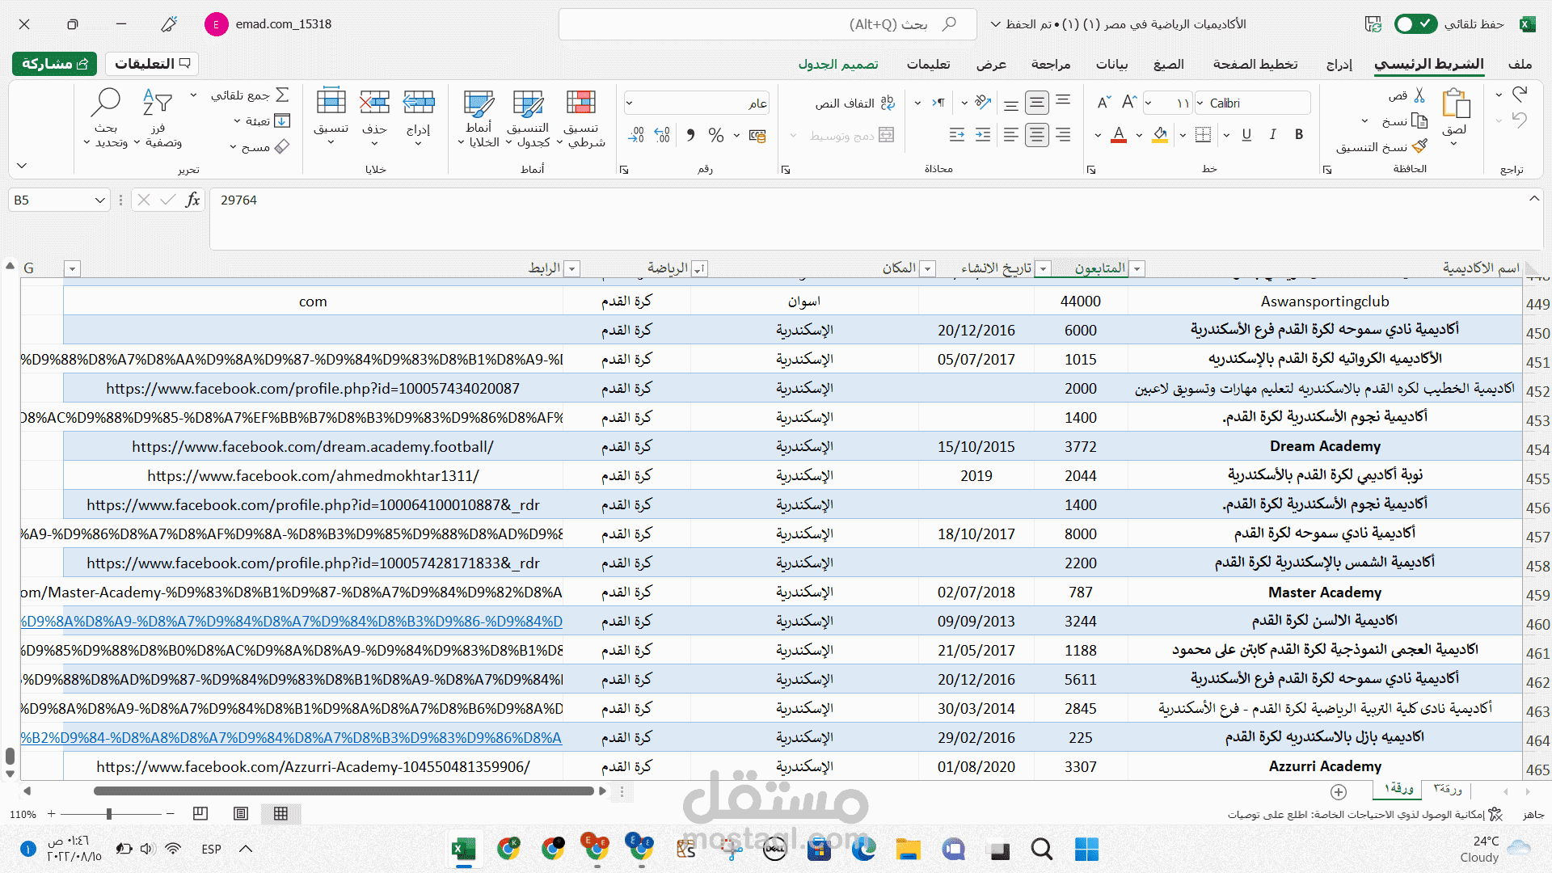Click the Delete cells icon
This screenshot has width=1552, height=873.
coord(374,103)
